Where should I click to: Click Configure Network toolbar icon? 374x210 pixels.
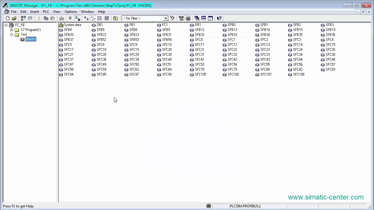[x=181, y=18]
